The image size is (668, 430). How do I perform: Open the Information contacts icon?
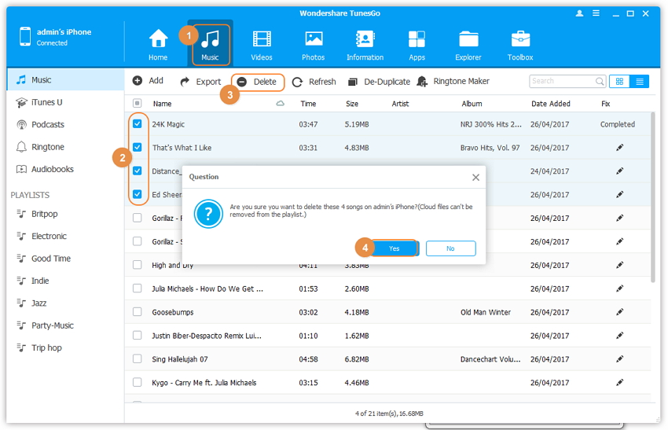click(365, 39)
